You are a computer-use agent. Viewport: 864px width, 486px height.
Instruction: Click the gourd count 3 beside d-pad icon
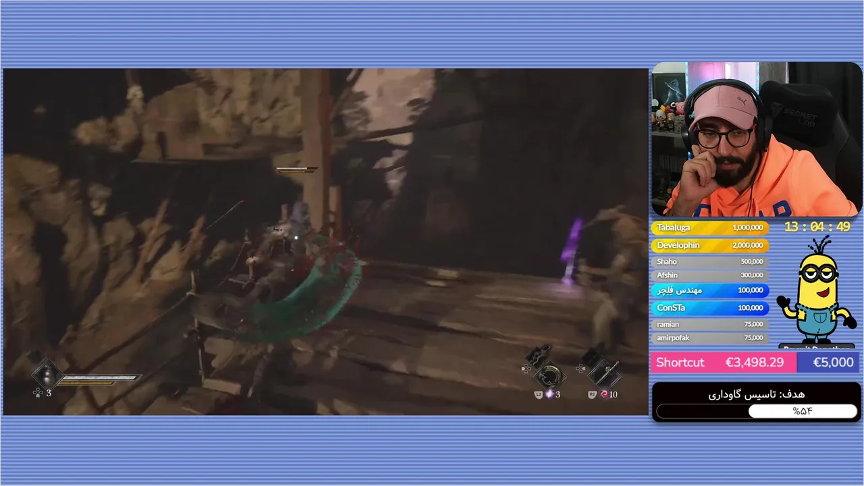point(49,393)
